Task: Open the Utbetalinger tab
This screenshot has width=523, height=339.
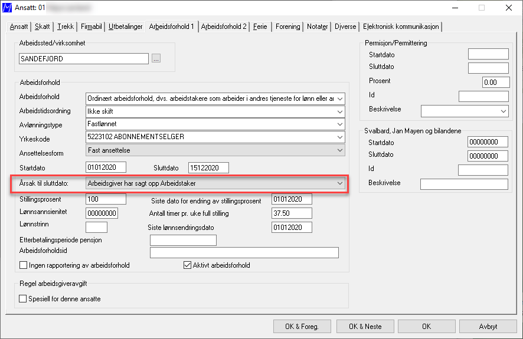Action: [x=125, y=27]
